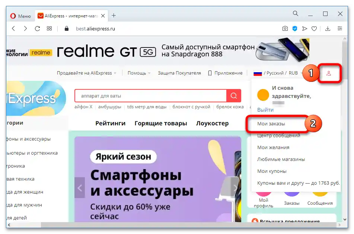
Task: Select the амбушюры suggestion
Action: pyautogui.click(x=109, y=107)
